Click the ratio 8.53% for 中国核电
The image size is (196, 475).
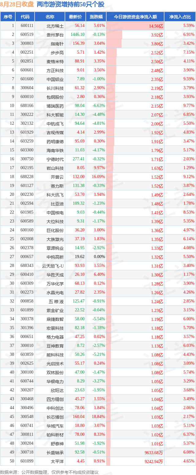pyautogui.click(x=189, y=212)
